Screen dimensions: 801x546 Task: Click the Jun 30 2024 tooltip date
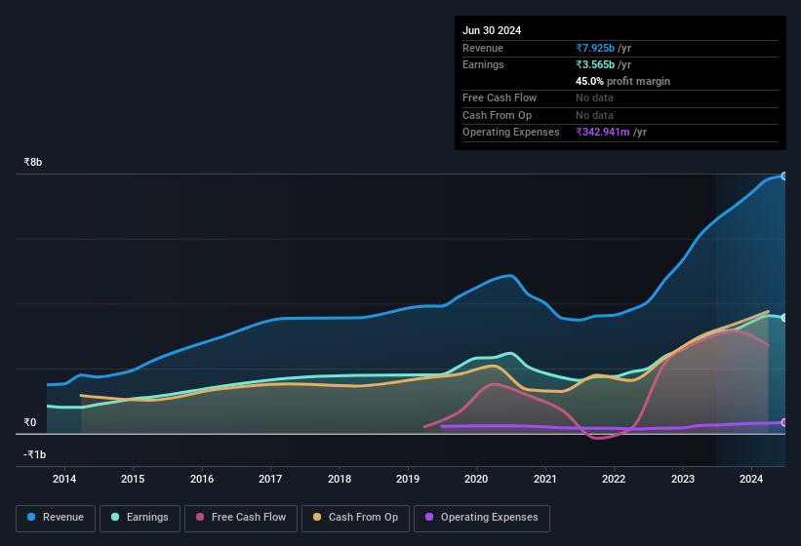point(492,30)
